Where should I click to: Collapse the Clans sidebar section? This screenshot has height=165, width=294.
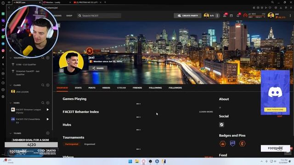point(11,85)
